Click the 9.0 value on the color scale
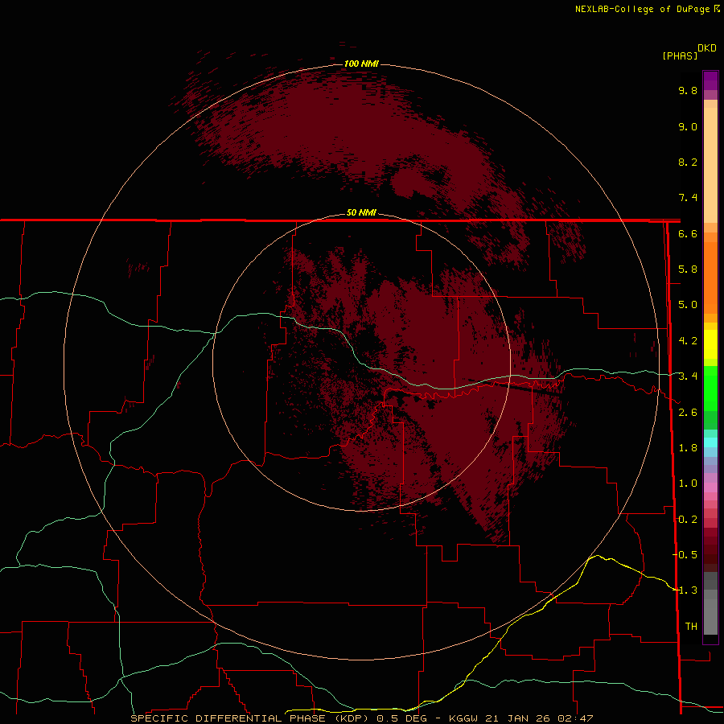 688,126
